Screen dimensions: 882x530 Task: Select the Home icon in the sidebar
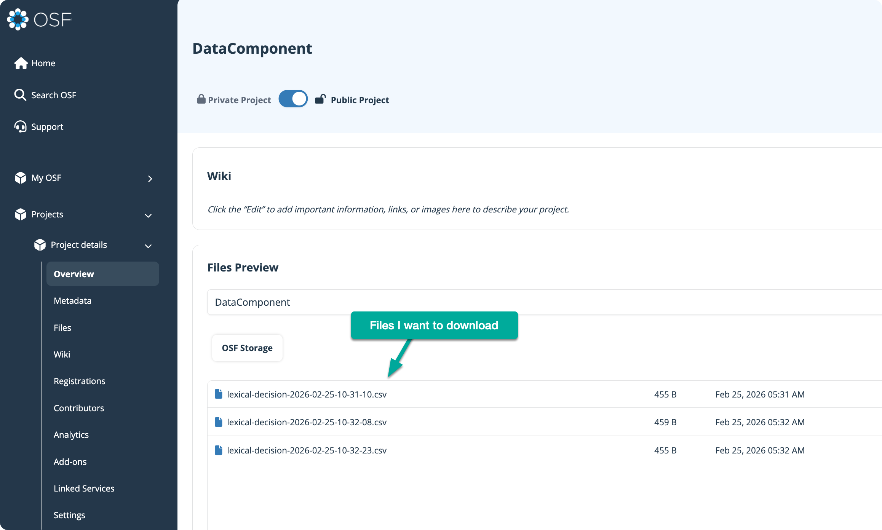coord(21,63)
